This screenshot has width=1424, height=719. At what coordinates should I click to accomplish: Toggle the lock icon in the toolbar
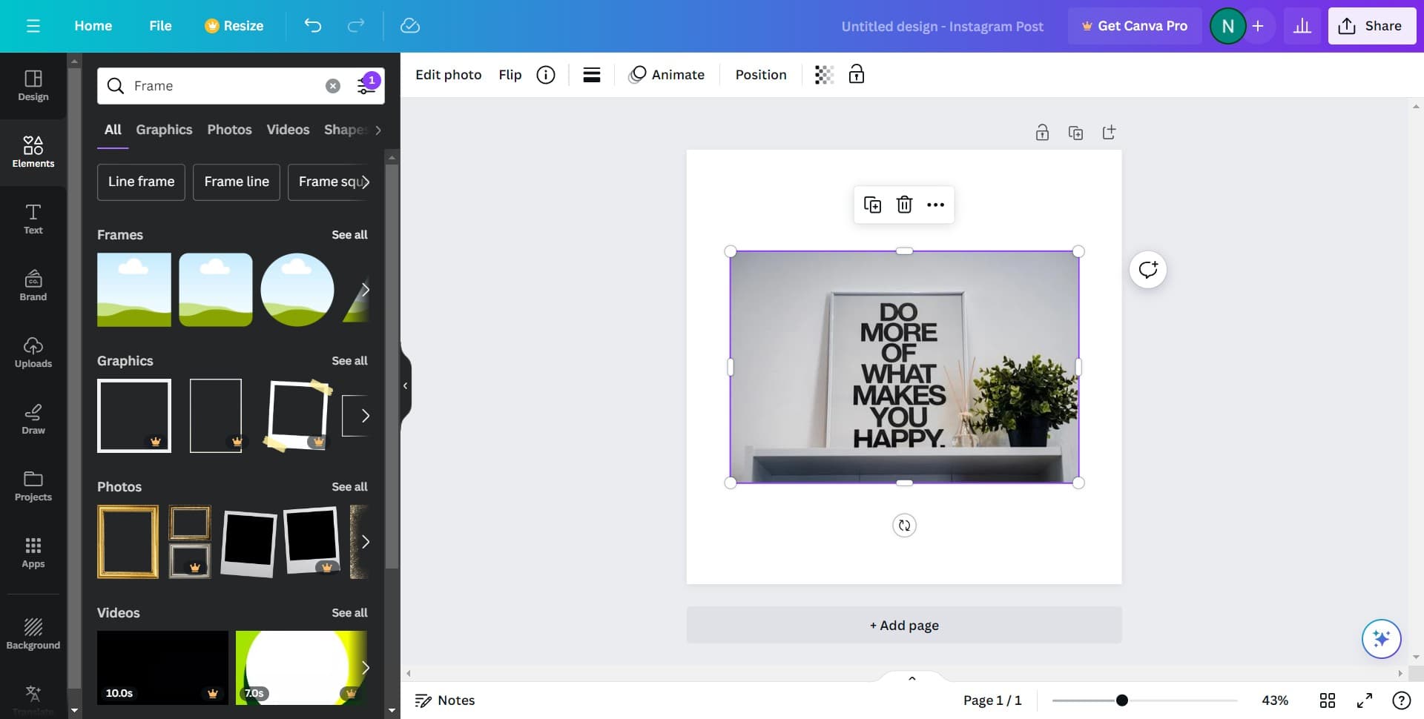tap(857, 75)
